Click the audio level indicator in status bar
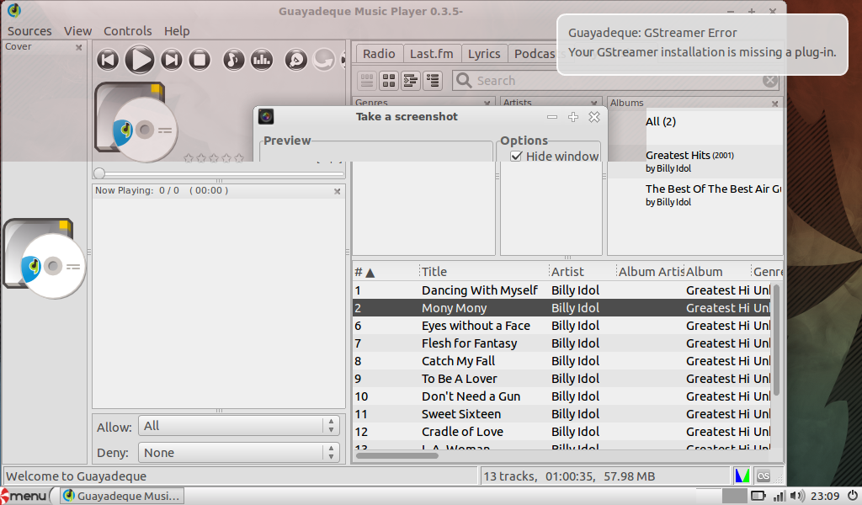The height and width of the screenshot is (505, 862). click(742, 476)
